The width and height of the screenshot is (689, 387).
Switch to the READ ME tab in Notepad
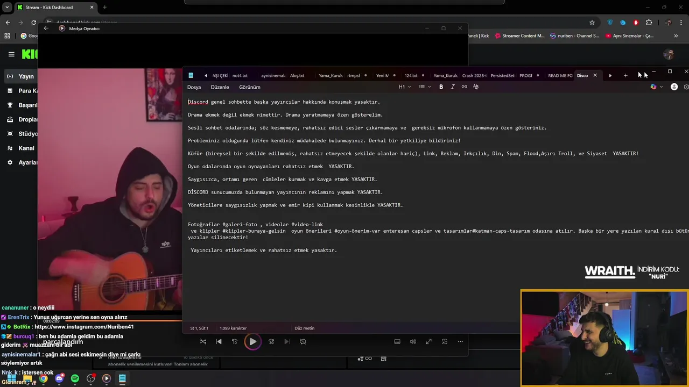coord(560,76)
